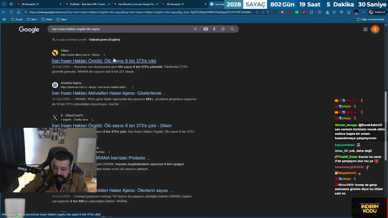
Task: Open the X DikenComTr result options menu
Action: point(92,120)
